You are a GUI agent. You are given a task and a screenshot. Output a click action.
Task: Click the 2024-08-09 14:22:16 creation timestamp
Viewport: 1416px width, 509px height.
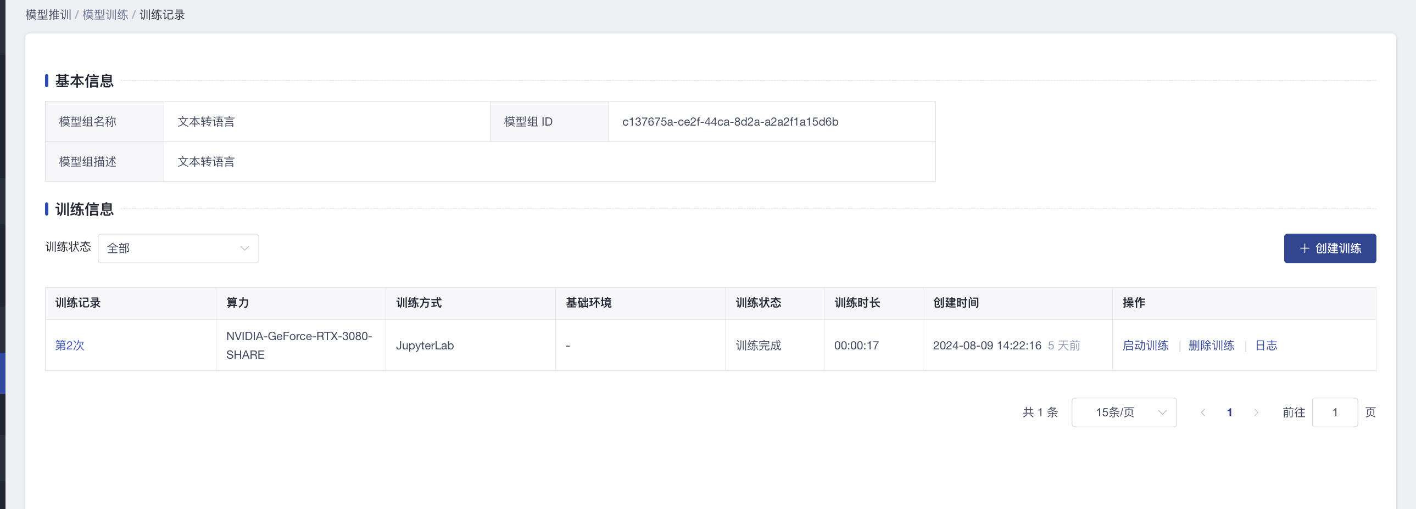pyautogui.click(x=986, y=346)
